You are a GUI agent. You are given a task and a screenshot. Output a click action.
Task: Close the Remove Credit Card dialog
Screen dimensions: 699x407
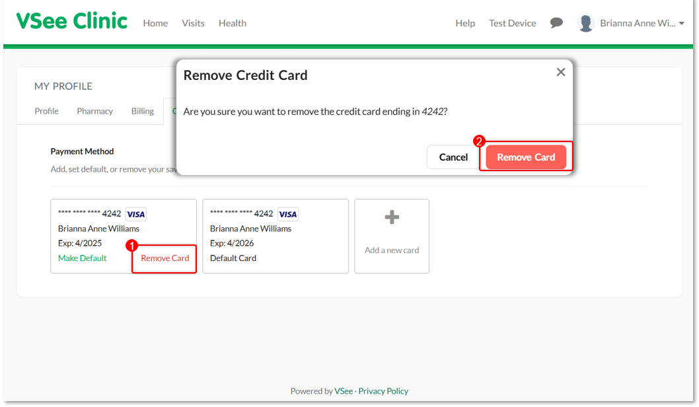560,72
